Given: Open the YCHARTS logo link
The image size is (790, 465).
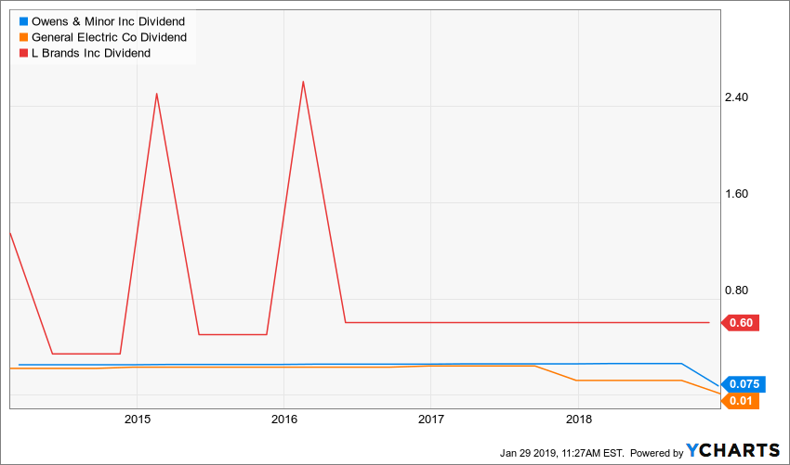Looking at the screenshot, I should coord(733,450).
